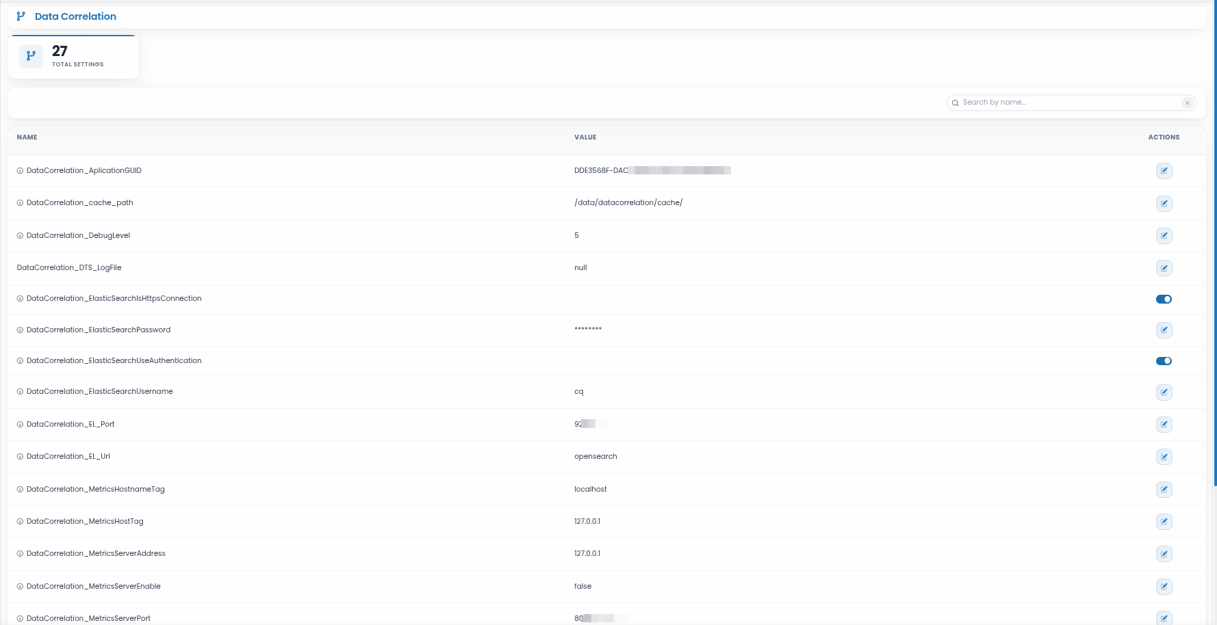Edit the DataCorrelation_AplicationGUID setting

[x=1164, y=171]
